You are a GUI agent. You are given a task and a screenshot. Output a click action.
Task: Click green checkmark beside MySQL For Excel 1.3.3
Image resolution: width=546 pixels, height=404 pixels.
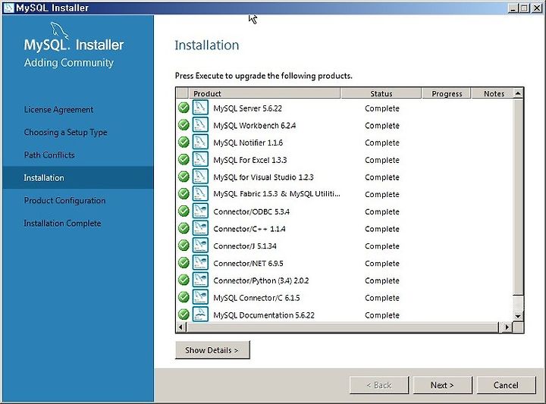tap(184, 159)
